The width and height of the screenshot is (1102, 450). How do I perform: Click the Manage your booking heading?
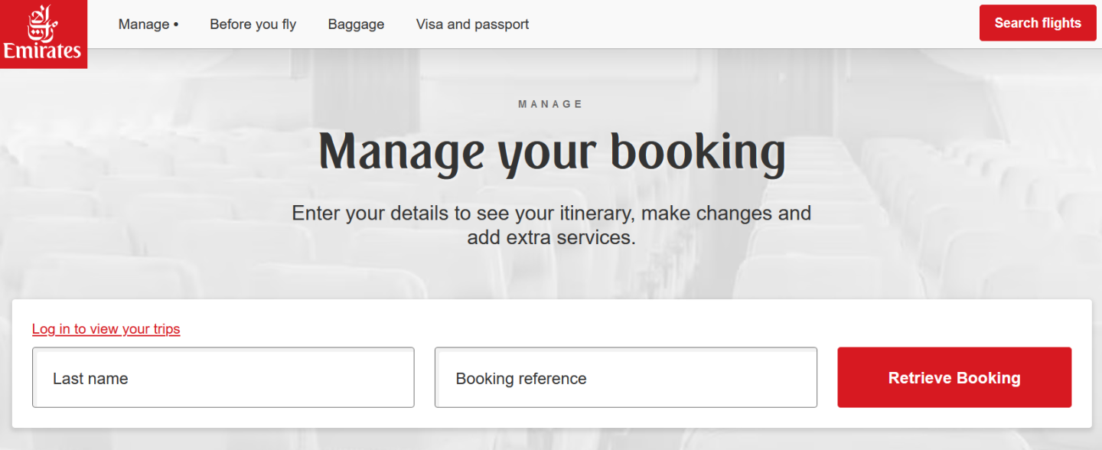[x=551, y=152]
